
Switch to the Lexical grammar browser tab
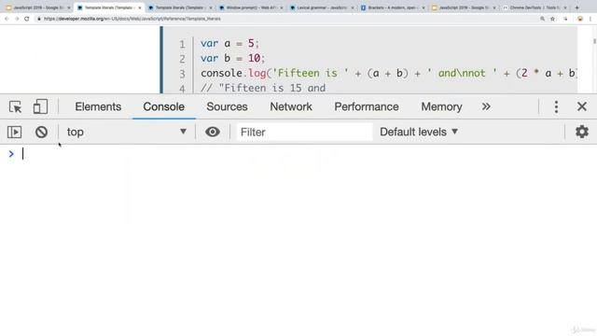[x=321, y=7]
